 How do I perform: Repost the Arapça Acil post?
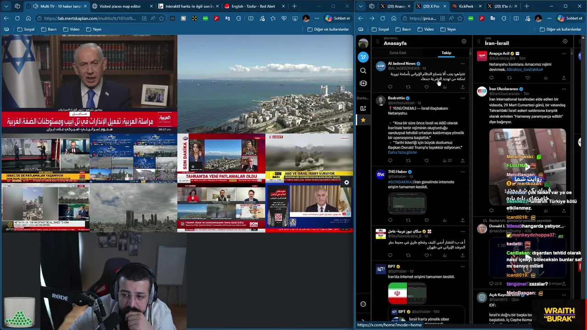coord(509,78)
